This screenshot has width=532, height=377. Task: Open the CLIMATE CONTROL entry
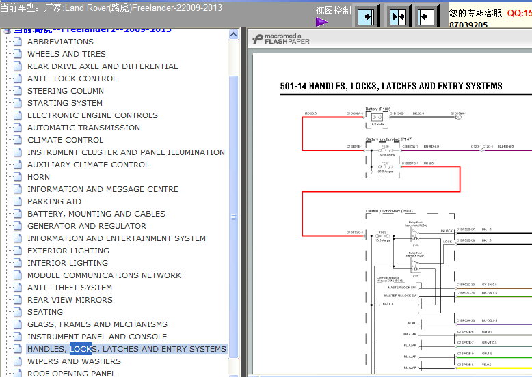[65, 140]
